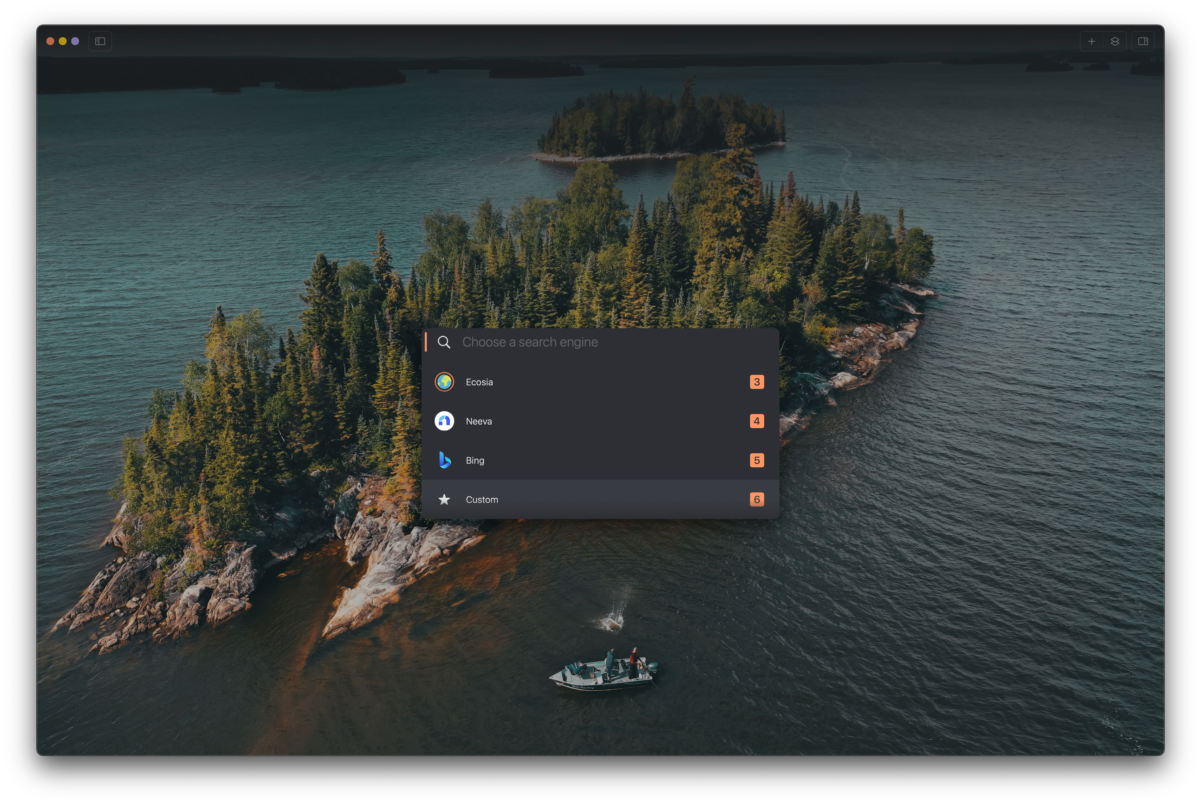Close the window with the red button
This screenshot has height=804, width=1201.
(x=50, y=41)
